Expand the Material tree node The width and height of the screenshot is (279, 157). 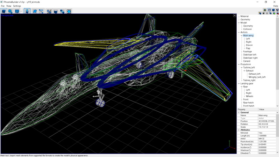(239, 16)
